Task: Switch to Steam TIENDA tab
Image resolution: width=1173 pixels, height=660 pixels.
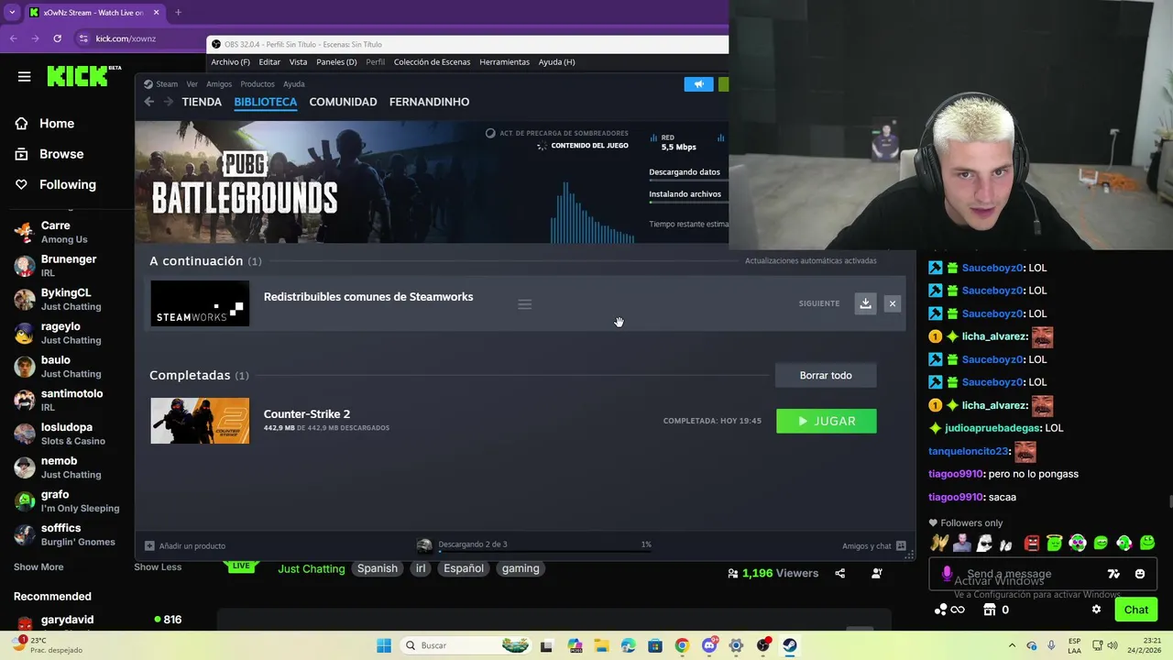Action: 202,102
